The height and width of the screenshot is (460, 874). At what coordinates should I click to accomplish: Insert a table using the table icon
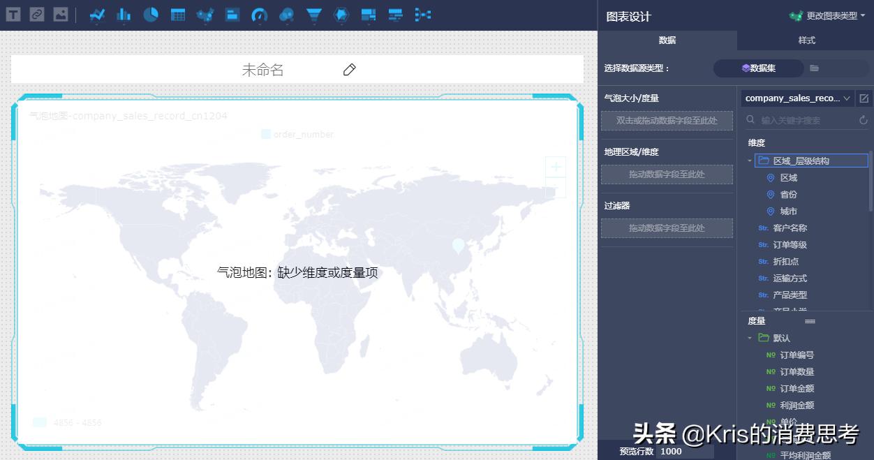click(x=178, y=15)
